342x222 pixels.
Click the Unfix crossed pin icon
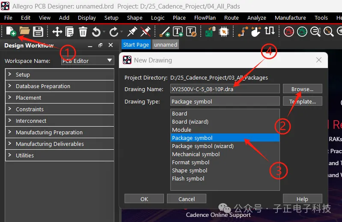click(x=146, y=32)
